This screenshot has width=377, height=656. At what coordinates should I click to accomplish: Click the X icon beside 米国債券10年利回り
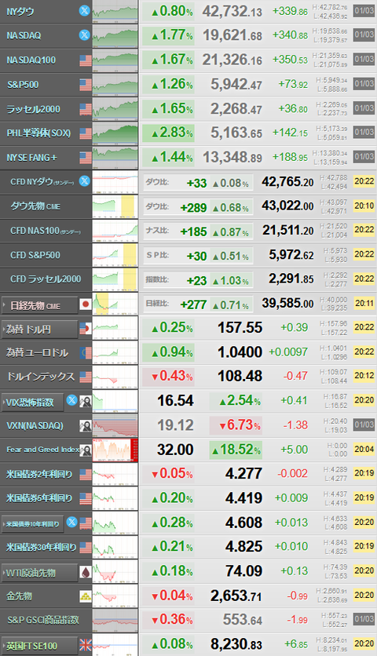72,522
